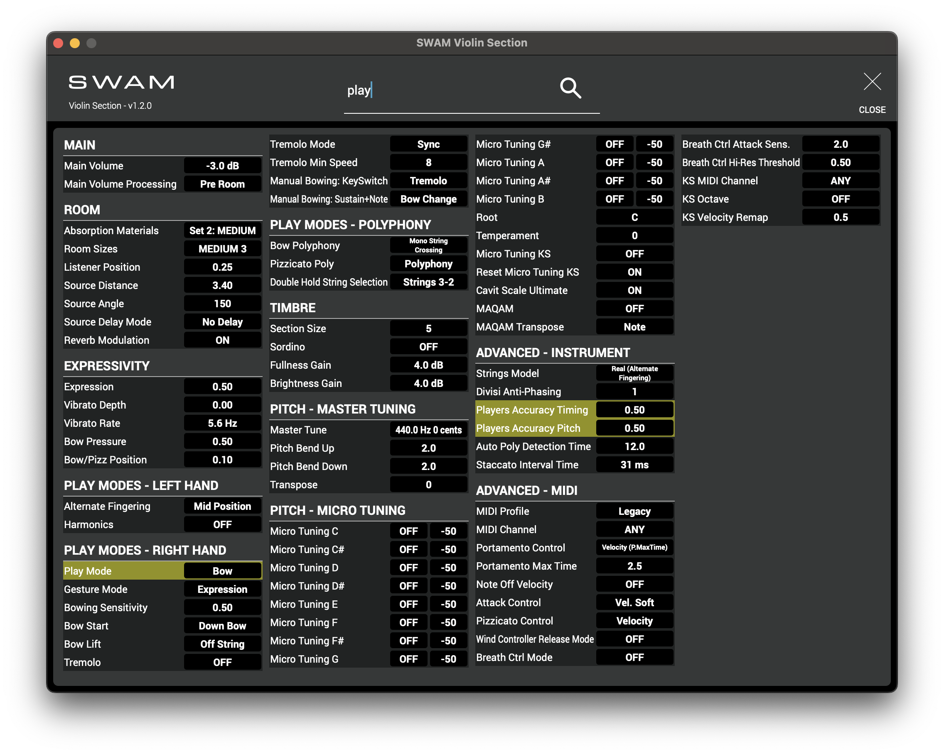
Task: Click the magnifying glass search icon
Action: (570, 88)
